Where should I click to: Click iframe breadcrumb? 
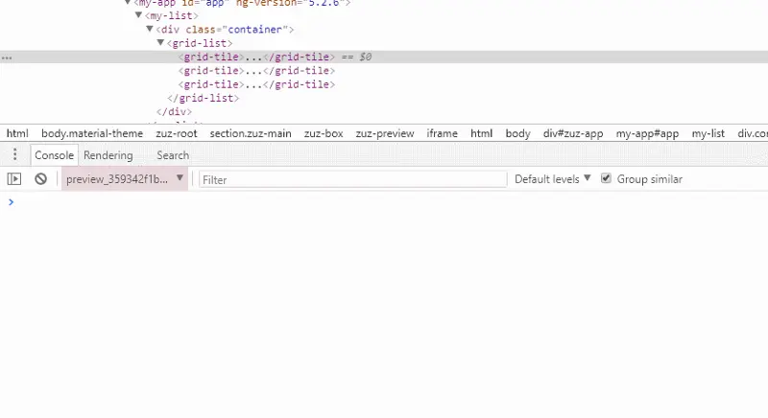[x=442, y=133]
